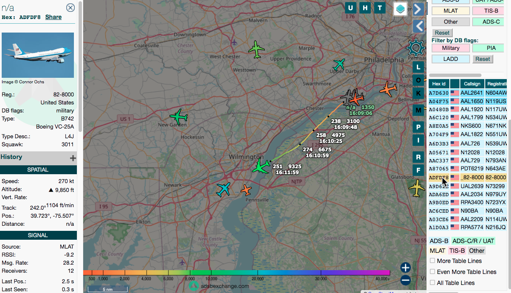Click the 16:11:59 track timestamp label
The width and height of the screenshot is (511, 293).
[287, 173]
